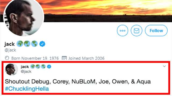Viewport: 172px width, 96px height.
Task: Click the sunset header banner image
Action: click(x=107, y=11)
